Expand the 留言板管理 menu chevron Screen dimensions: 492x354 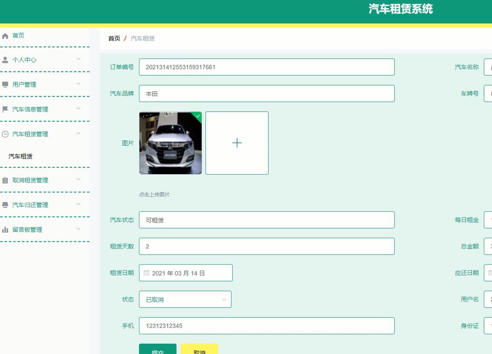click(x=78, y=229)
